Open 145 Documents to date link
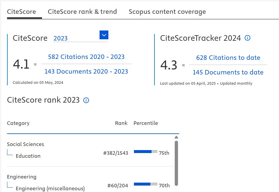The width and height of the screenshot is (279, 192). pyautogui.click(x=228, y=72)
